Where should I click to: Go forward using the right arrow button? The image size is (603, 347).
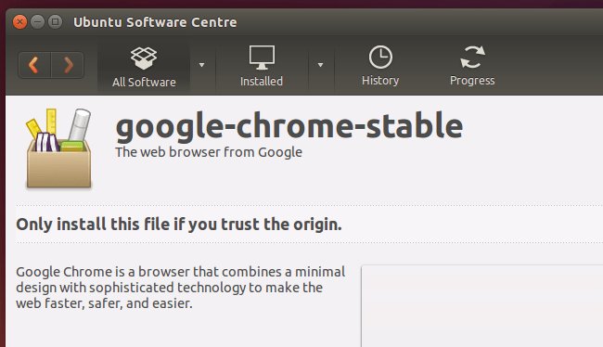tap(68, 65)
